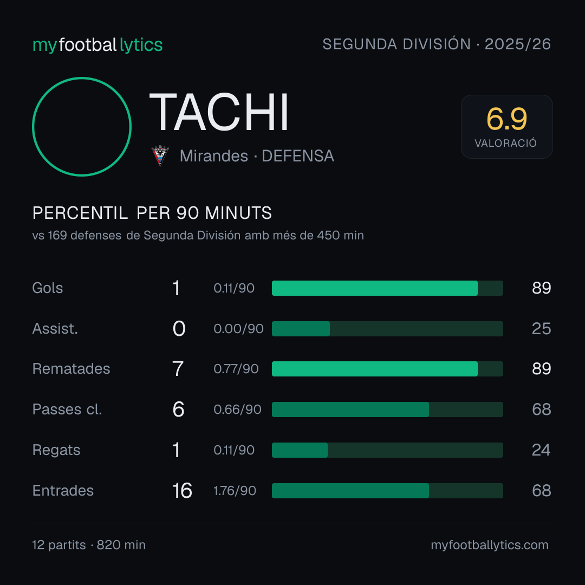Screen dimensions: 585x585
Task: Click the Regats percentile bar
Action: [387, 450]
